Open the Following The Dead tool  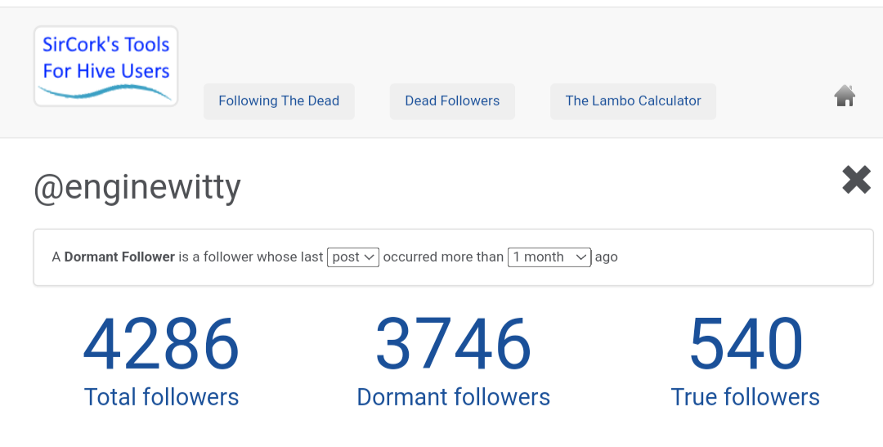click(279, 101)
